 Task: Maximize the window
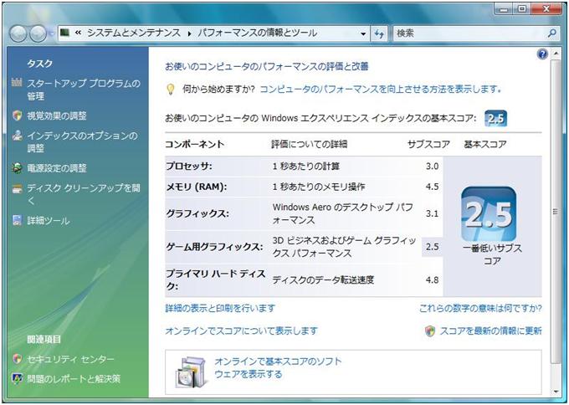click(x=522, y=9)
